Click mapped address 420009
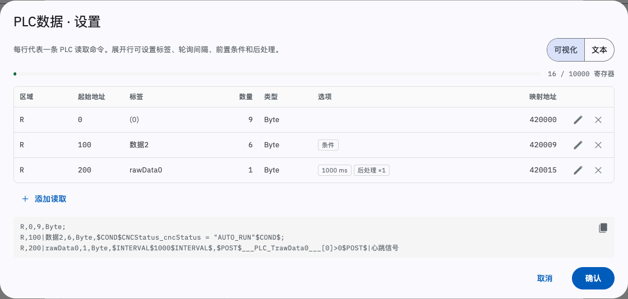Viewport: 628px width, 299px height. pyautogui.click(x=543, y=145)
